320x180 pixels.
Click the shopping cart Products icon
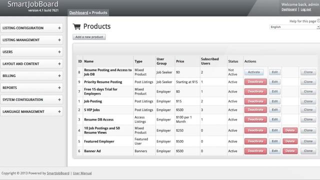[x=76, y=26]
